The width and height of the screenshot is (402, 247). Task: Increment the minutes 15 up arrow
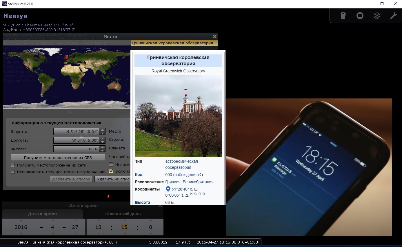pos(124,221)
